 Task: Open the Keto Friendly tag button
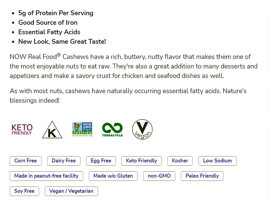coord(141,161)
